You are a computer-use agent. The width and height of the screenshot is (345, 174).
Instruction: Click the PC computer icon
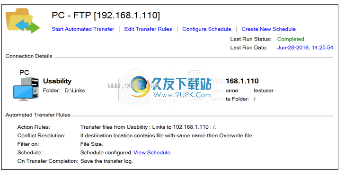click(x=26, y=89)
